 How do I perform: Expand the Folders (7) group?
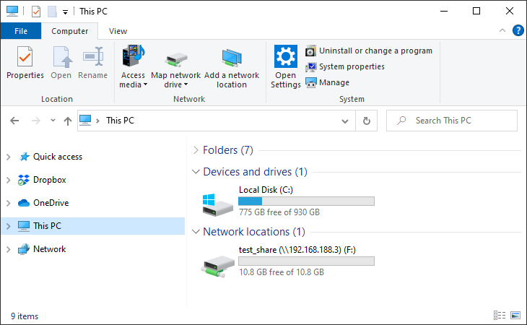pyautogui.click(x=196, y=150)
